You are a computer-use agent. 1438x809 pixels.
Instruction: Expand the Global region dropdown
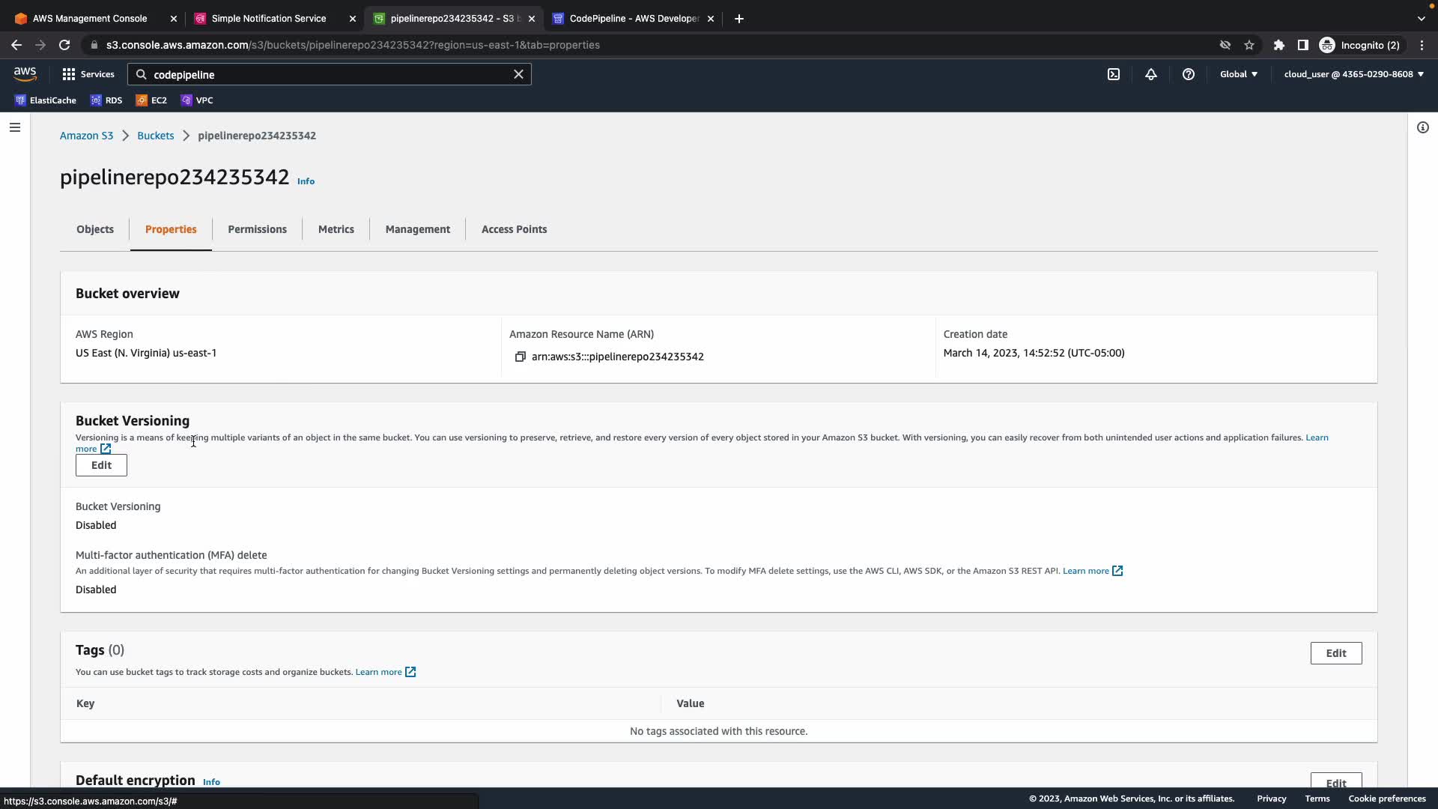(1239, 74)
